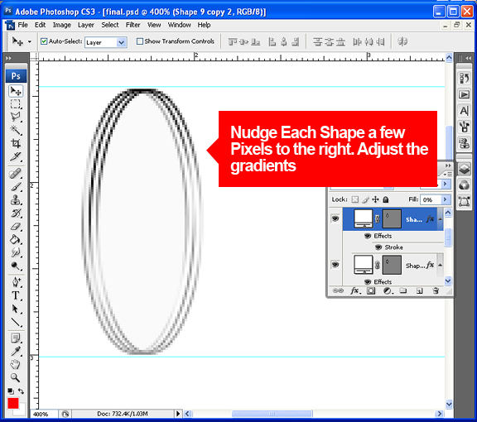This screenshot has width=477, height=422.
Task: Click the link layers button
Action: tap(338, 290)
